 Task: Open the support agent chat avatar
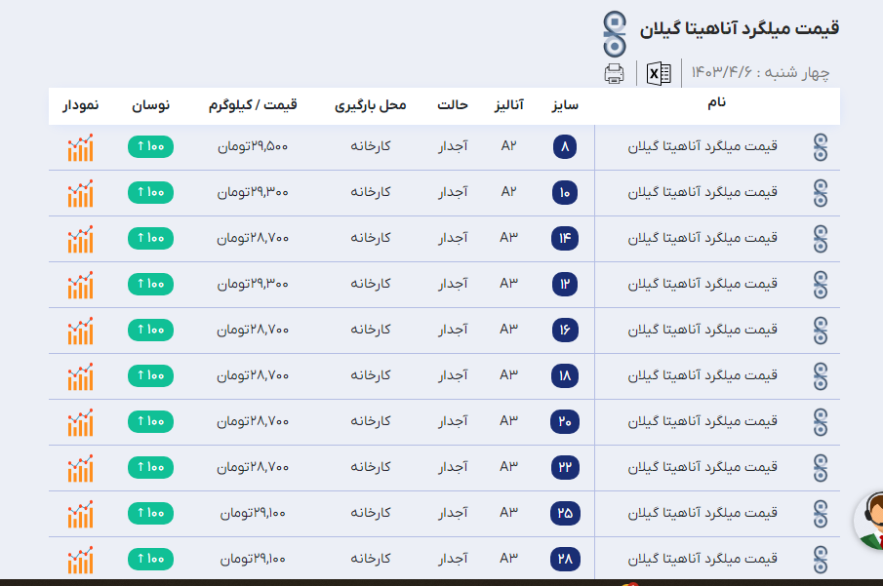pyautogui.click(x=870, y=519)
